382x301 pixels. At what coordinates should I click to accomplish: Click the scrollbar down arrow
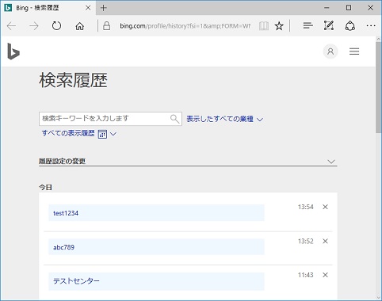point(378,298)
